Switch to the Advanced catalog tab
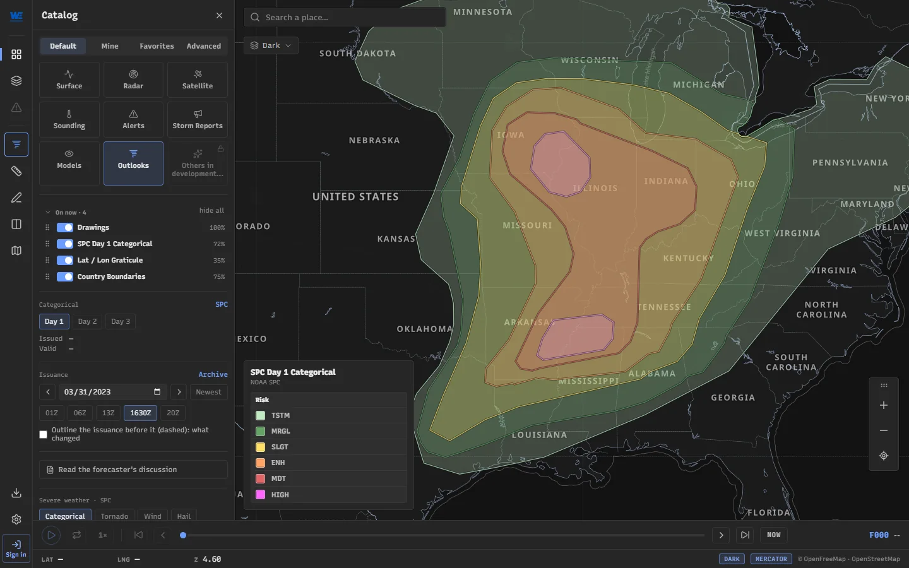This screenshot has width=909, height=568. point(204,46)
